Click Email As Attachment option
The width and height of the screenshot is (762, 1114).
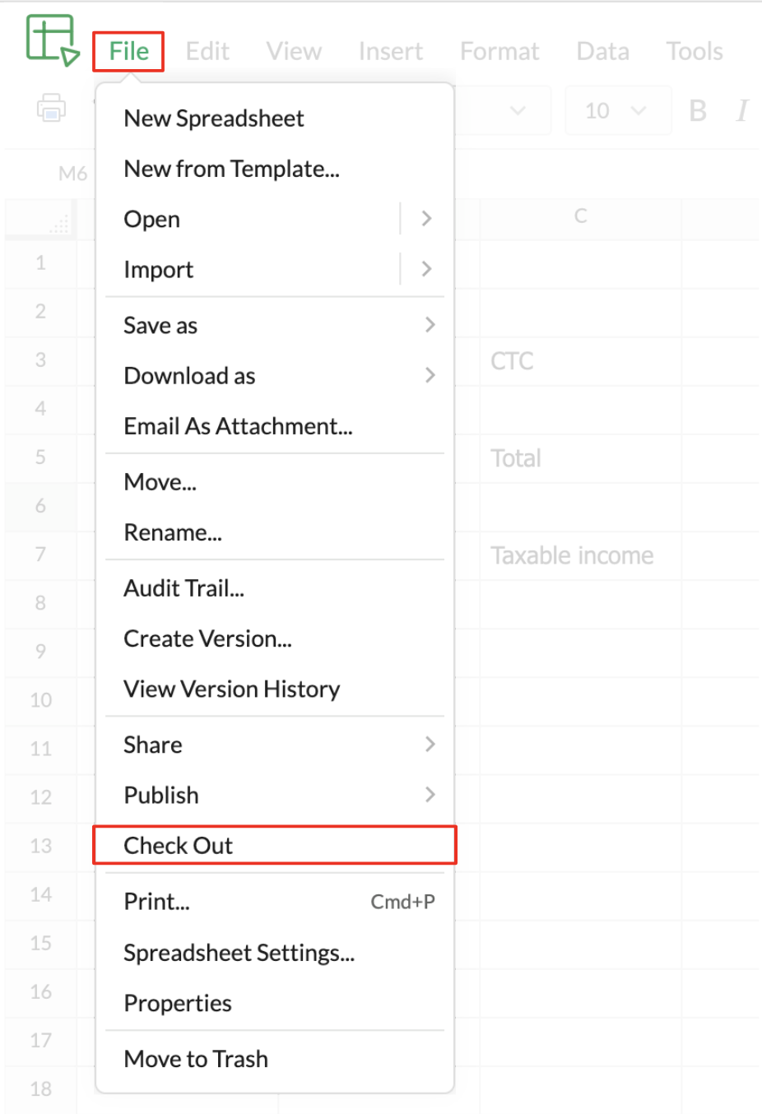238,426
